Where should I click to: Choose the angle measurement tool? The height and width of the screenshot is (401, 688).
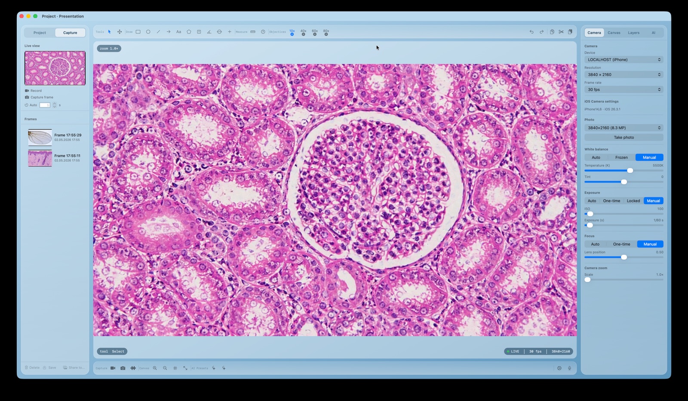pos(209,32)
